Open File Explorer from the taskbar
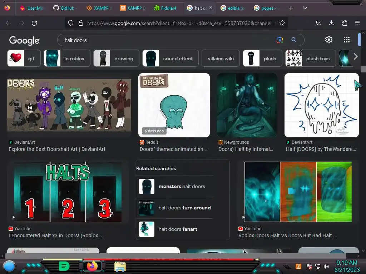This screenshot has width=366, height=274. tap(120, 266)
